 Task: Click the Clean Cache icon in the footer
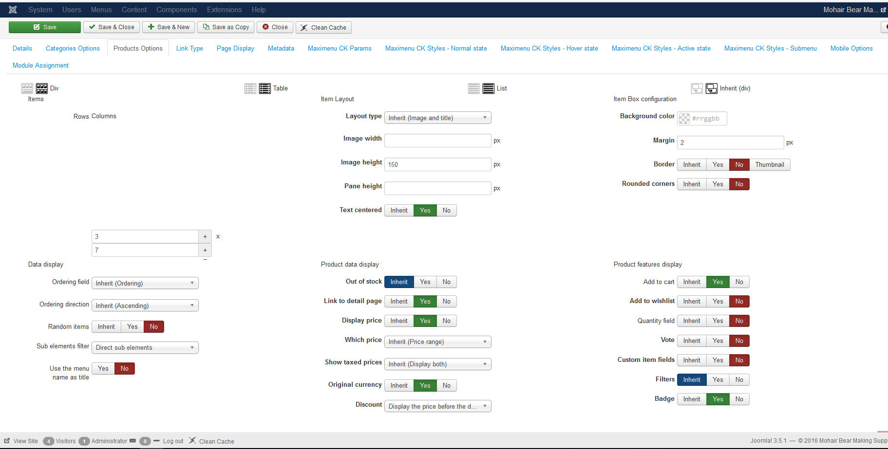point(193,440)
